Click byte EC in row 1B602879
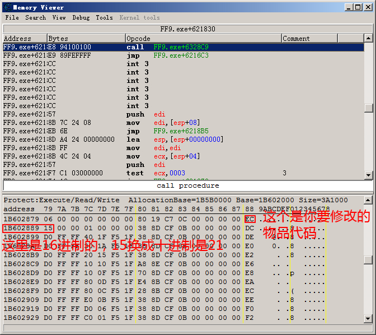 [x=250, y=219]
